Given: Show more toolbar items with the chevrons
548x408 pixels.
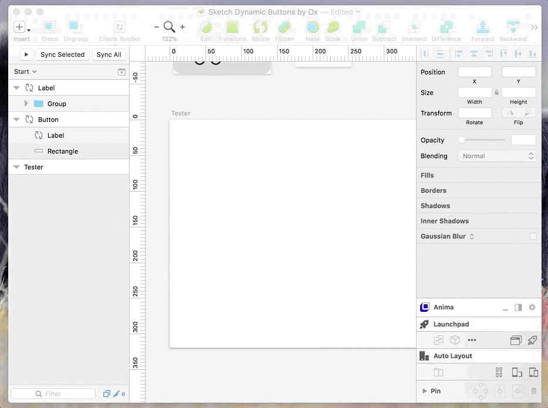Looking at the screenshot, I should click(535, 27).
